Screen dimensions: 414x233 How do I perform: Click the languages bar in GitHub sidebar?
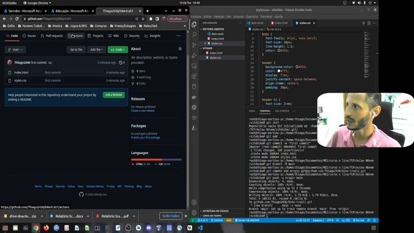[x=157, y=160]
